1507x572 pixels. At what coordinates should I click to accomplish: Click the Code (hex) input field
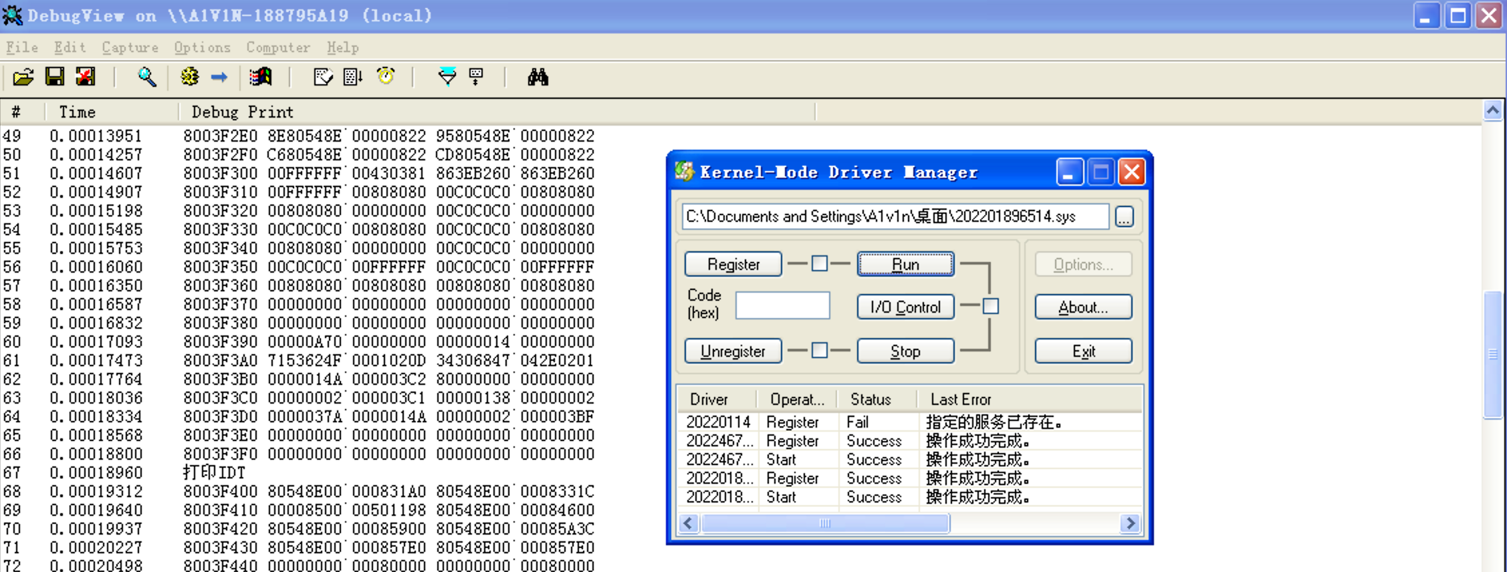tap(783, 305)
